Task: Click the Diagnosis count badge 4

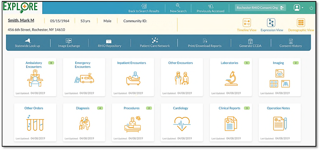Action: (100, 108)
